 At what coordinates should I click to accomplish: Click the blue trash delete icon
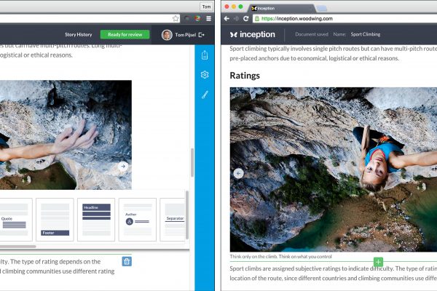127,261
